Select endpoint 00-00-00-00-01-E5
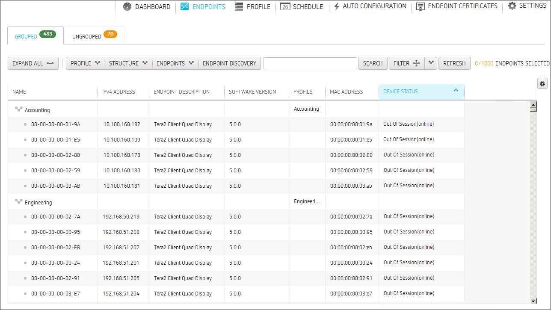This screenshot has height=310, width=551. [56, 140]
